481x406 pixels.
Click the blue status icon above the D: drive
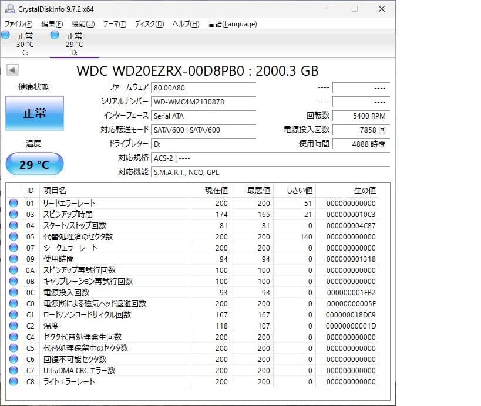point(53,35)
